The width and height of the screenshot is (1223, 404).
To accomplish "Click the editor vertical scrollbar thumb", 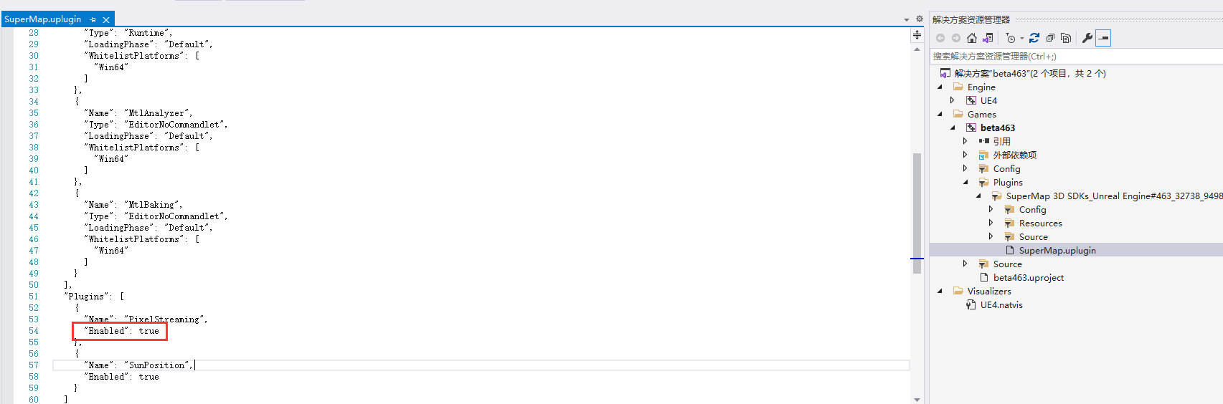I will pyautogui.click(x=917, y=213).
